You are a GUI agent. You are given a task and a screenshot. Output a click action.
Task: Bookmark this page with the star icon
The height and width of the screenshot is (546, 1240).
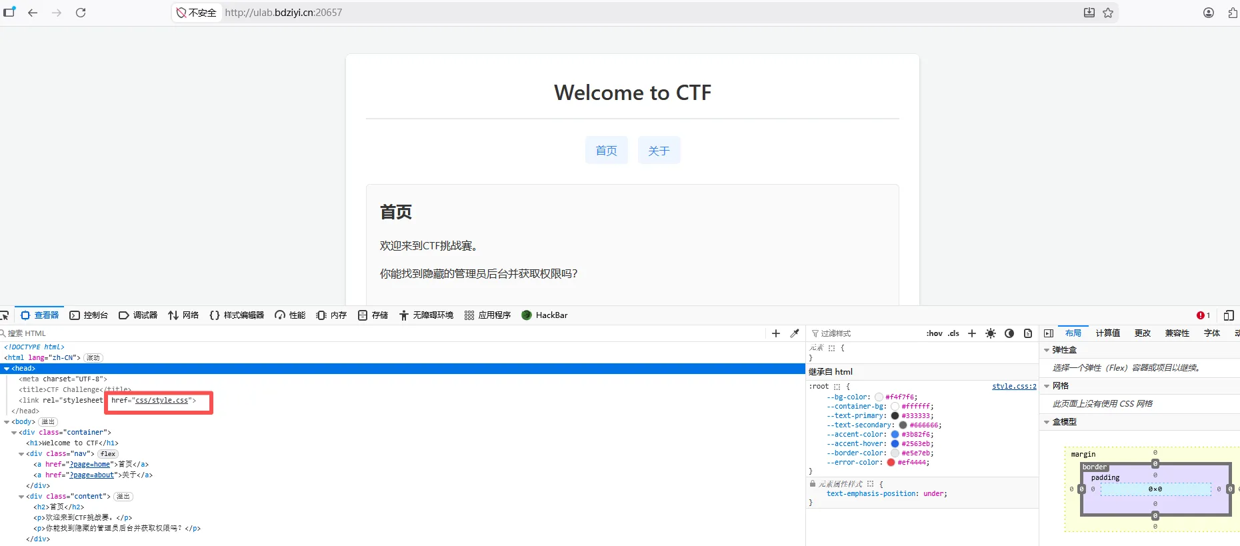[x=1108, y=13]
